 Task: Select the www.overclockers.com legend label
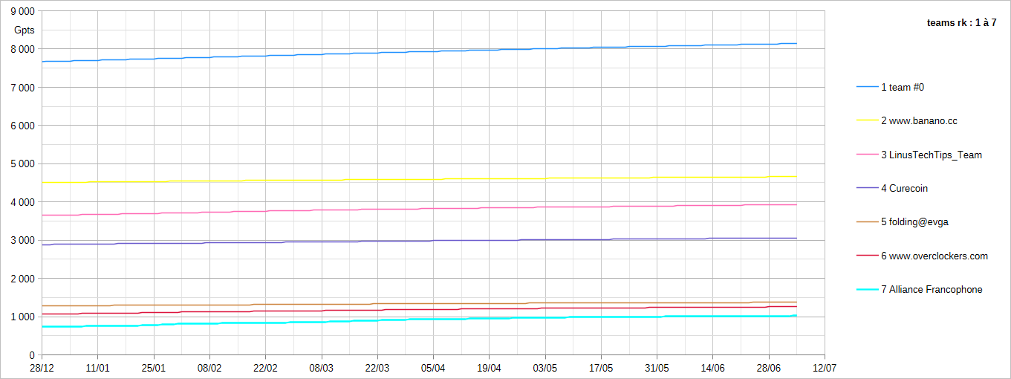tap(934, 256)
